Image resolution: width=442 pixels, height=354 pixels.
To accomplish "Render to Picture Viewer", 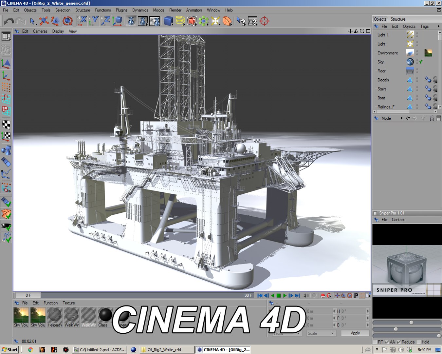I will 143,21.
